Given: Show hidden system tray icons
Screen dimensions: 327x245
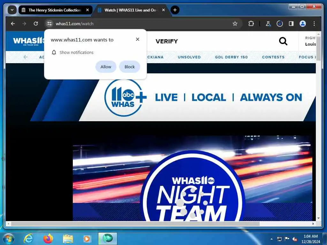Looking at the screenshot, I should [271, 239].
